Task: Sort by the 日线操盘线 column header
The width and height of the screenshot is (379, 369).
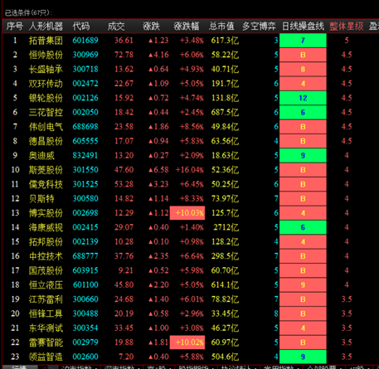Action: click(303, 27)
